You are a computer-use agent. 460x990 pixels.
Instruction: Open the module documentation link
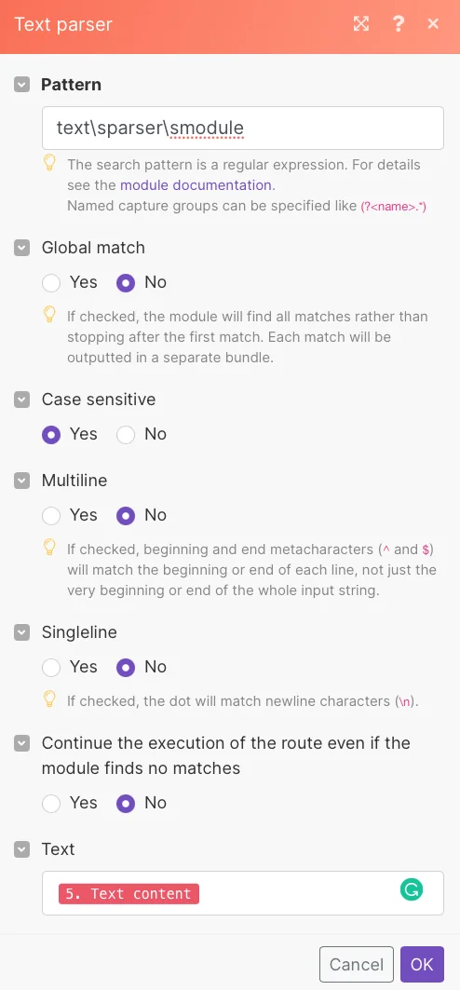[196, 185]
